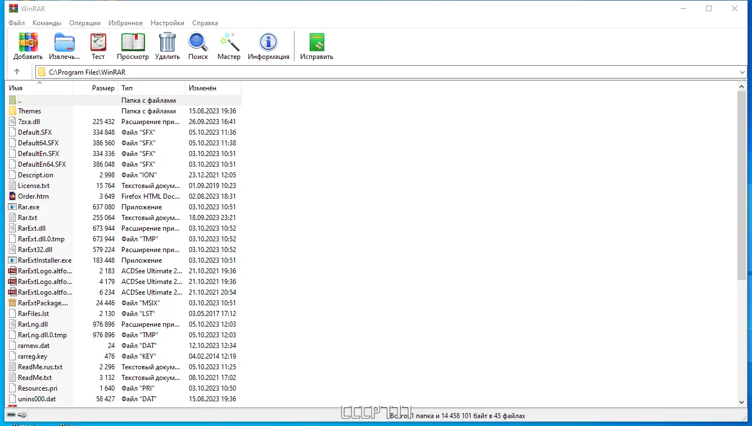Open the Настройки menu
The image size is (752, 426).
(167, 23)
